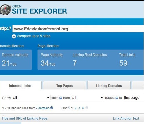This screenshot has height=124, width=145.
Task: Open the from pages source dropdown
Action: [87, 97]
